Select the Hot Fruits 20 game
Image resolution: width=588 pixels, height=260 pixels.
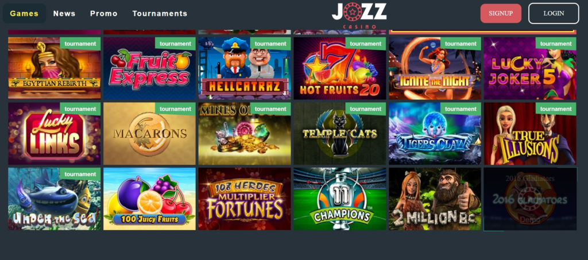click(x=340, y=68)
